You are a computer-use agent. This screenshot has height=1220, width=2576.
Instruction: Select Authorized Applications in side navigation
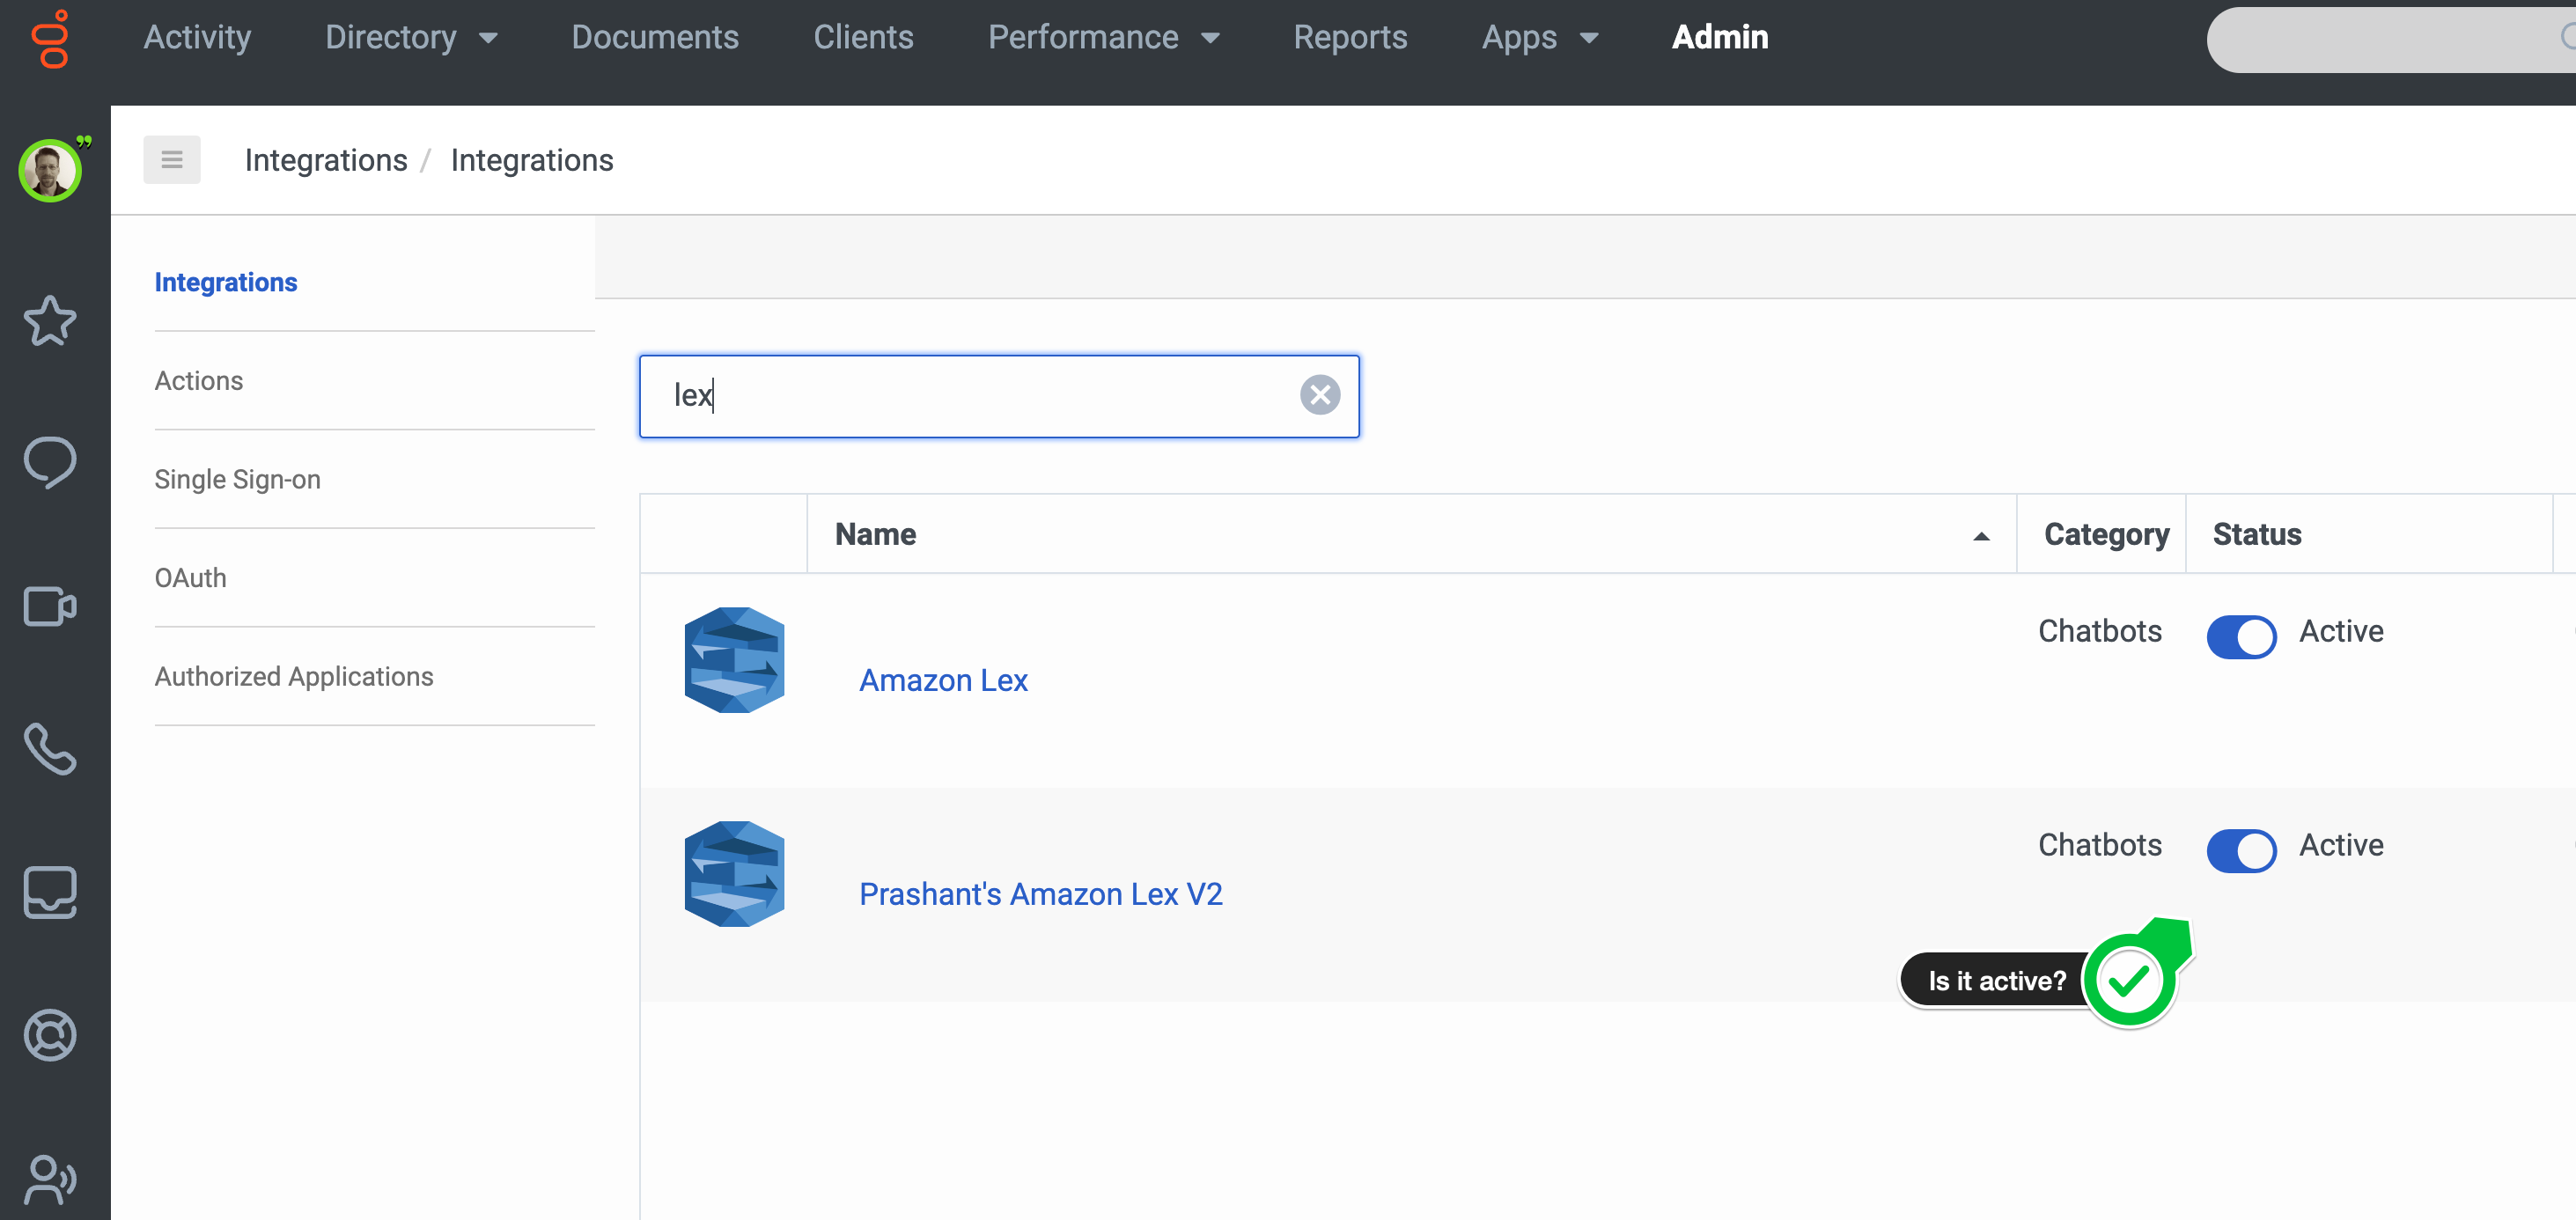point(293,676)
